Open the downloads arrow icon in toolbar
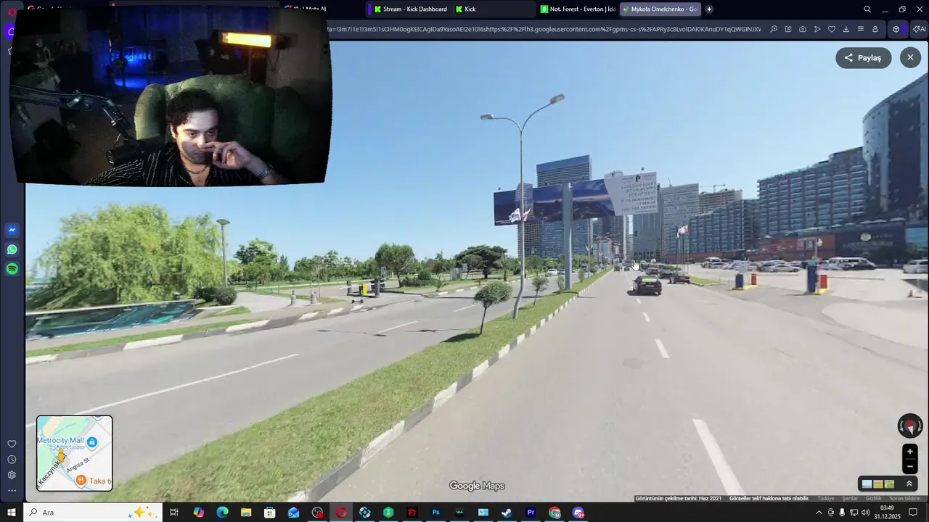The image size is (929, 522). tap(846, 29)
